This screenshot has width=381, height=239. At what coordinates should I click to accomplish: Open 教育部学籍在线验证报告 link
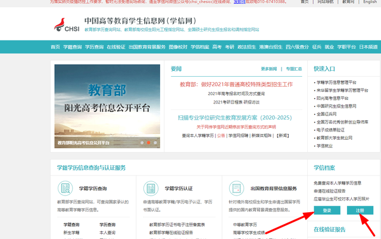click(171, 232)
